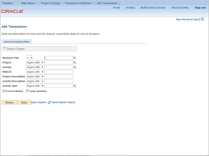Click Add to Favorites link
Viewport: 209px width, 156px height.
180,8
